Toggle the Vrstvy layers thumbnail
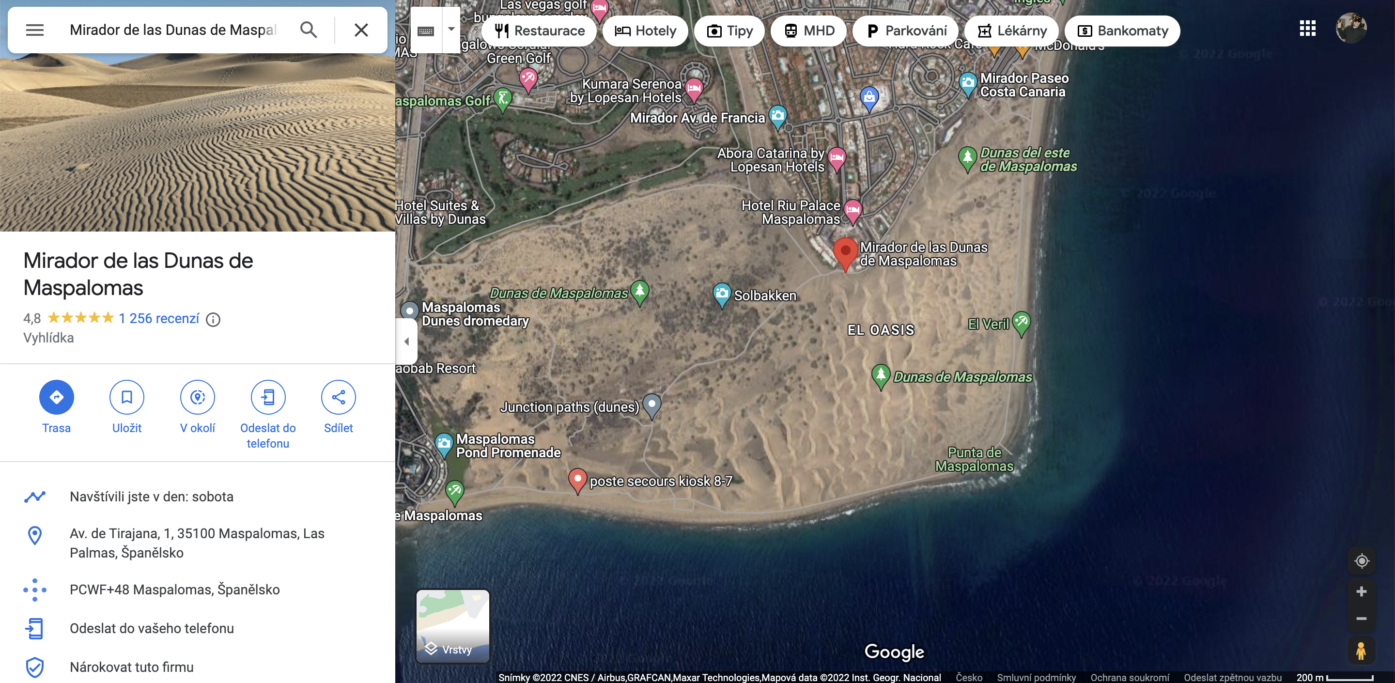 point(453,625)
